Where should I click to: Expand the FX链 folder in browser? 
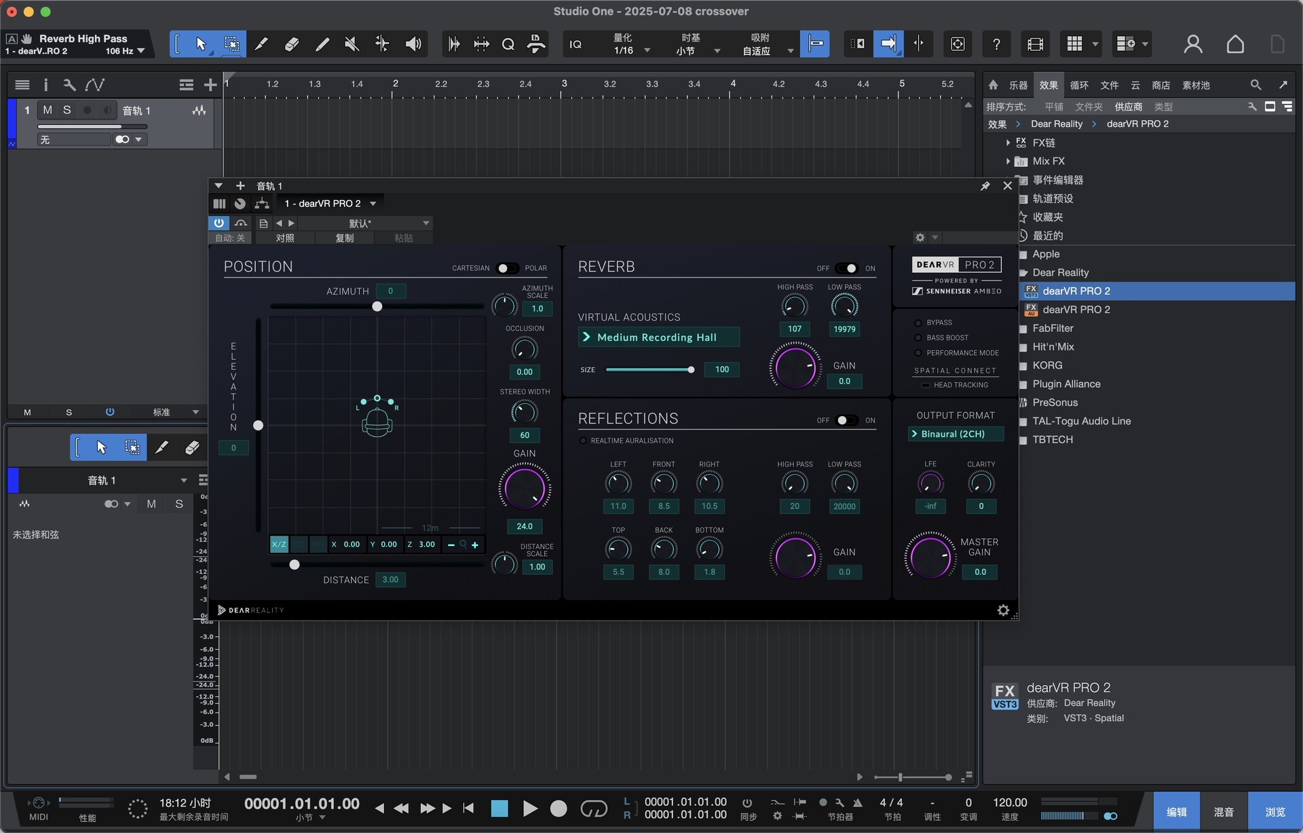click(x=1008, y=143)
